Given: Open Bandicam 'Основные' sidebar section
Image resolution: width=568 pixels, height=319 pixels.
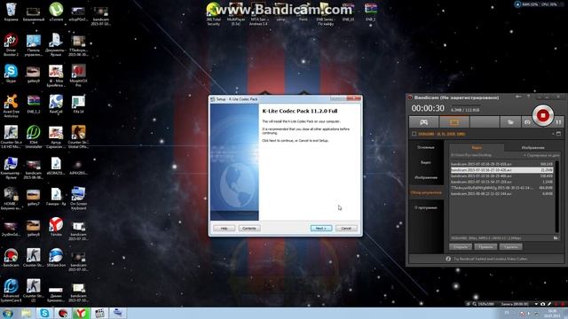Looking at the screenshot, I should coord(426,147).
